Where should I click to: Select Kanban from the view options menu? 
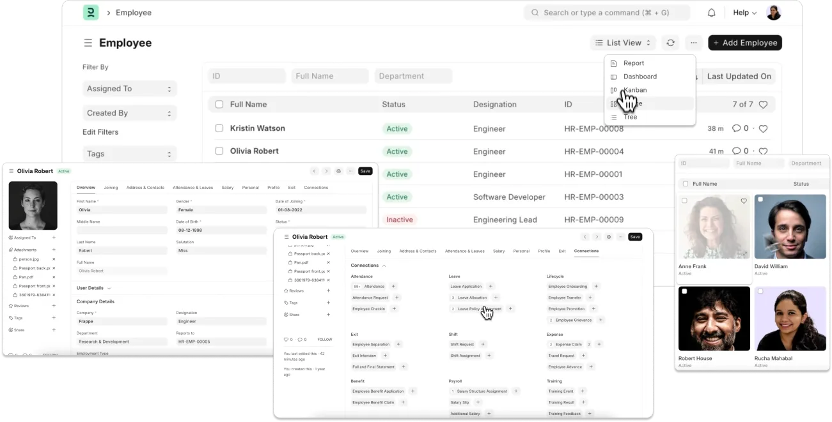point(634,89)
